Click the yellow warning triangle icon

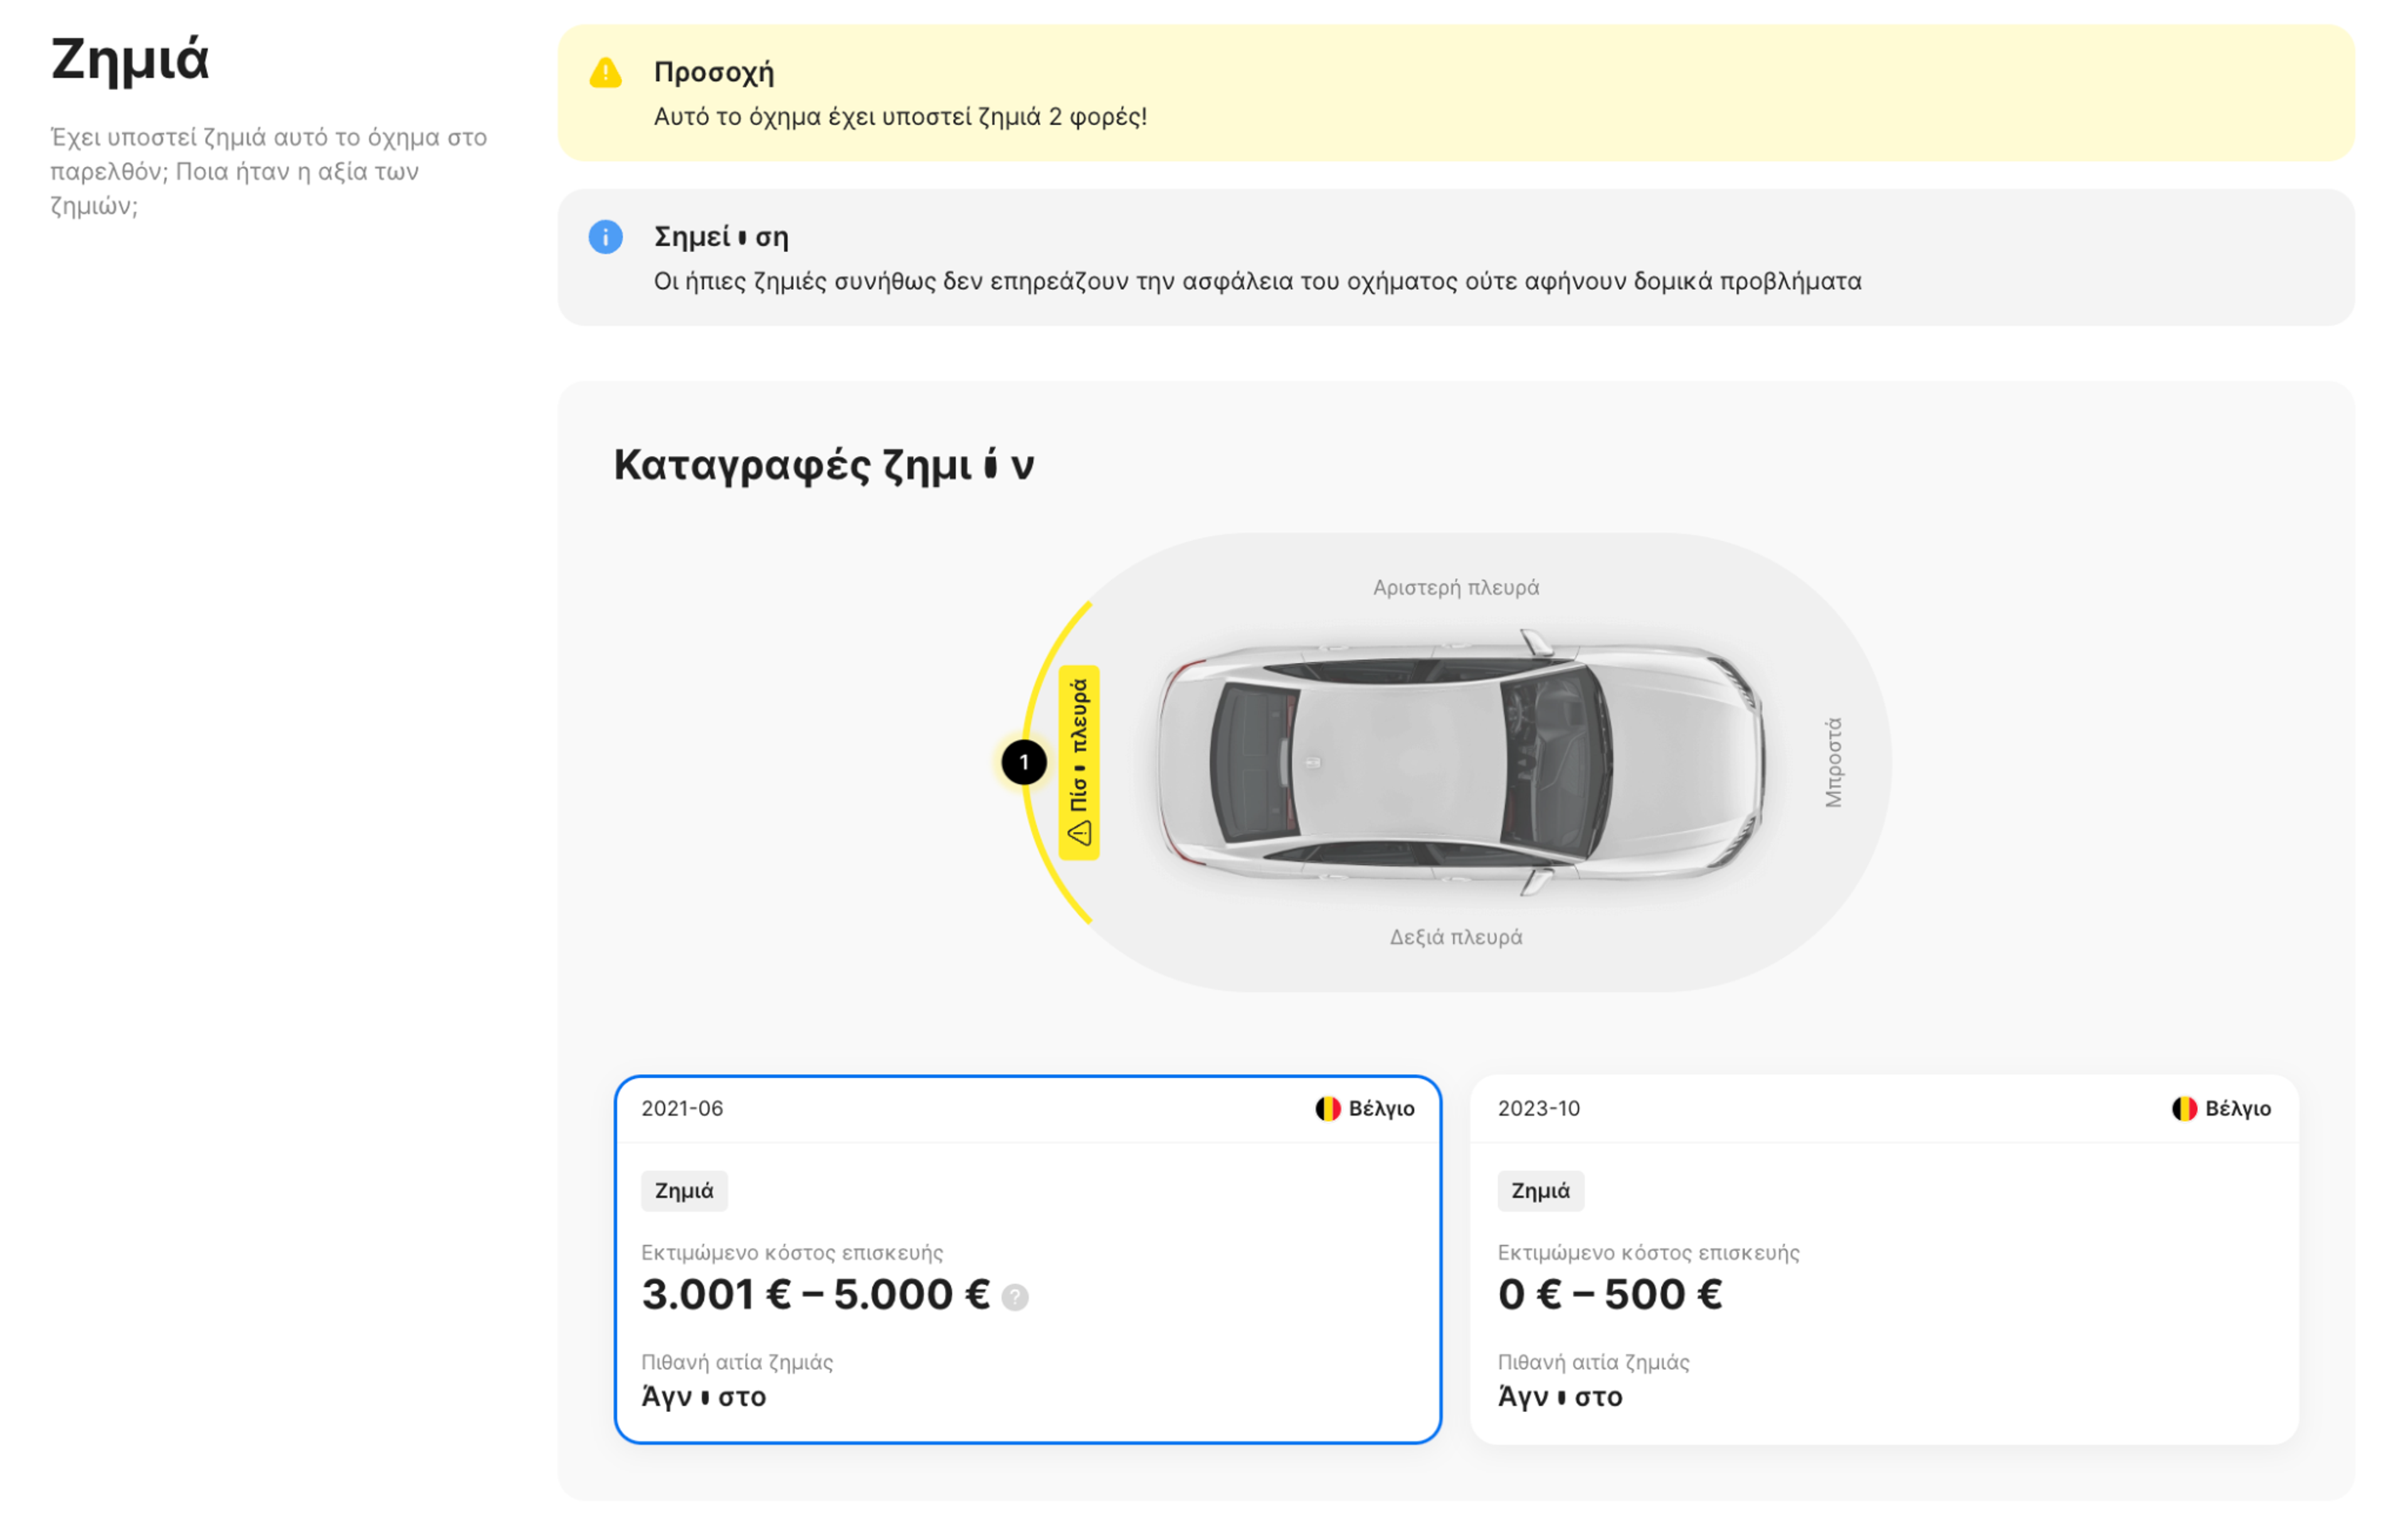[605, 73]
